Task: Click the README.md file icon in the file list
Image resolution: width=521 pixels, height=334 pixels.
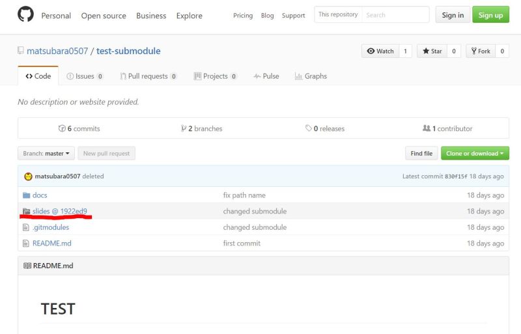Action: click(26, 244)
